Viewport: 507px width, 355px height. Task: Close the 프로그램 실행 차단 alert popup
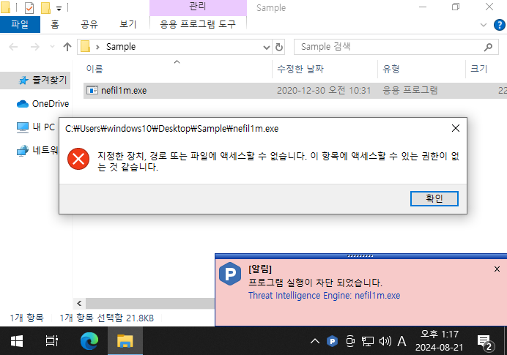coord(497,269)
